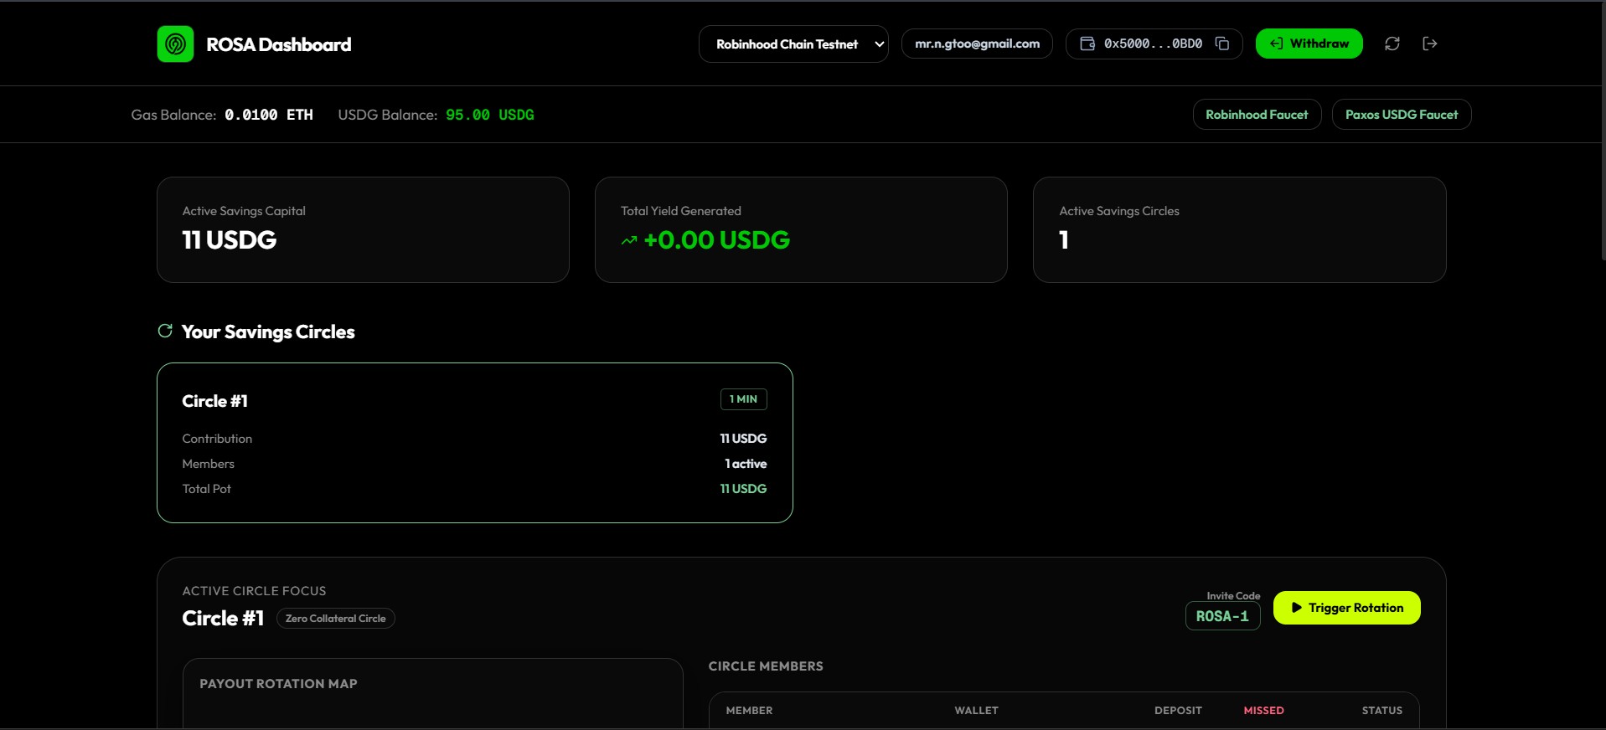Click the ROSA Dashboard title
1606x730 pixels.
click(279, 44)
